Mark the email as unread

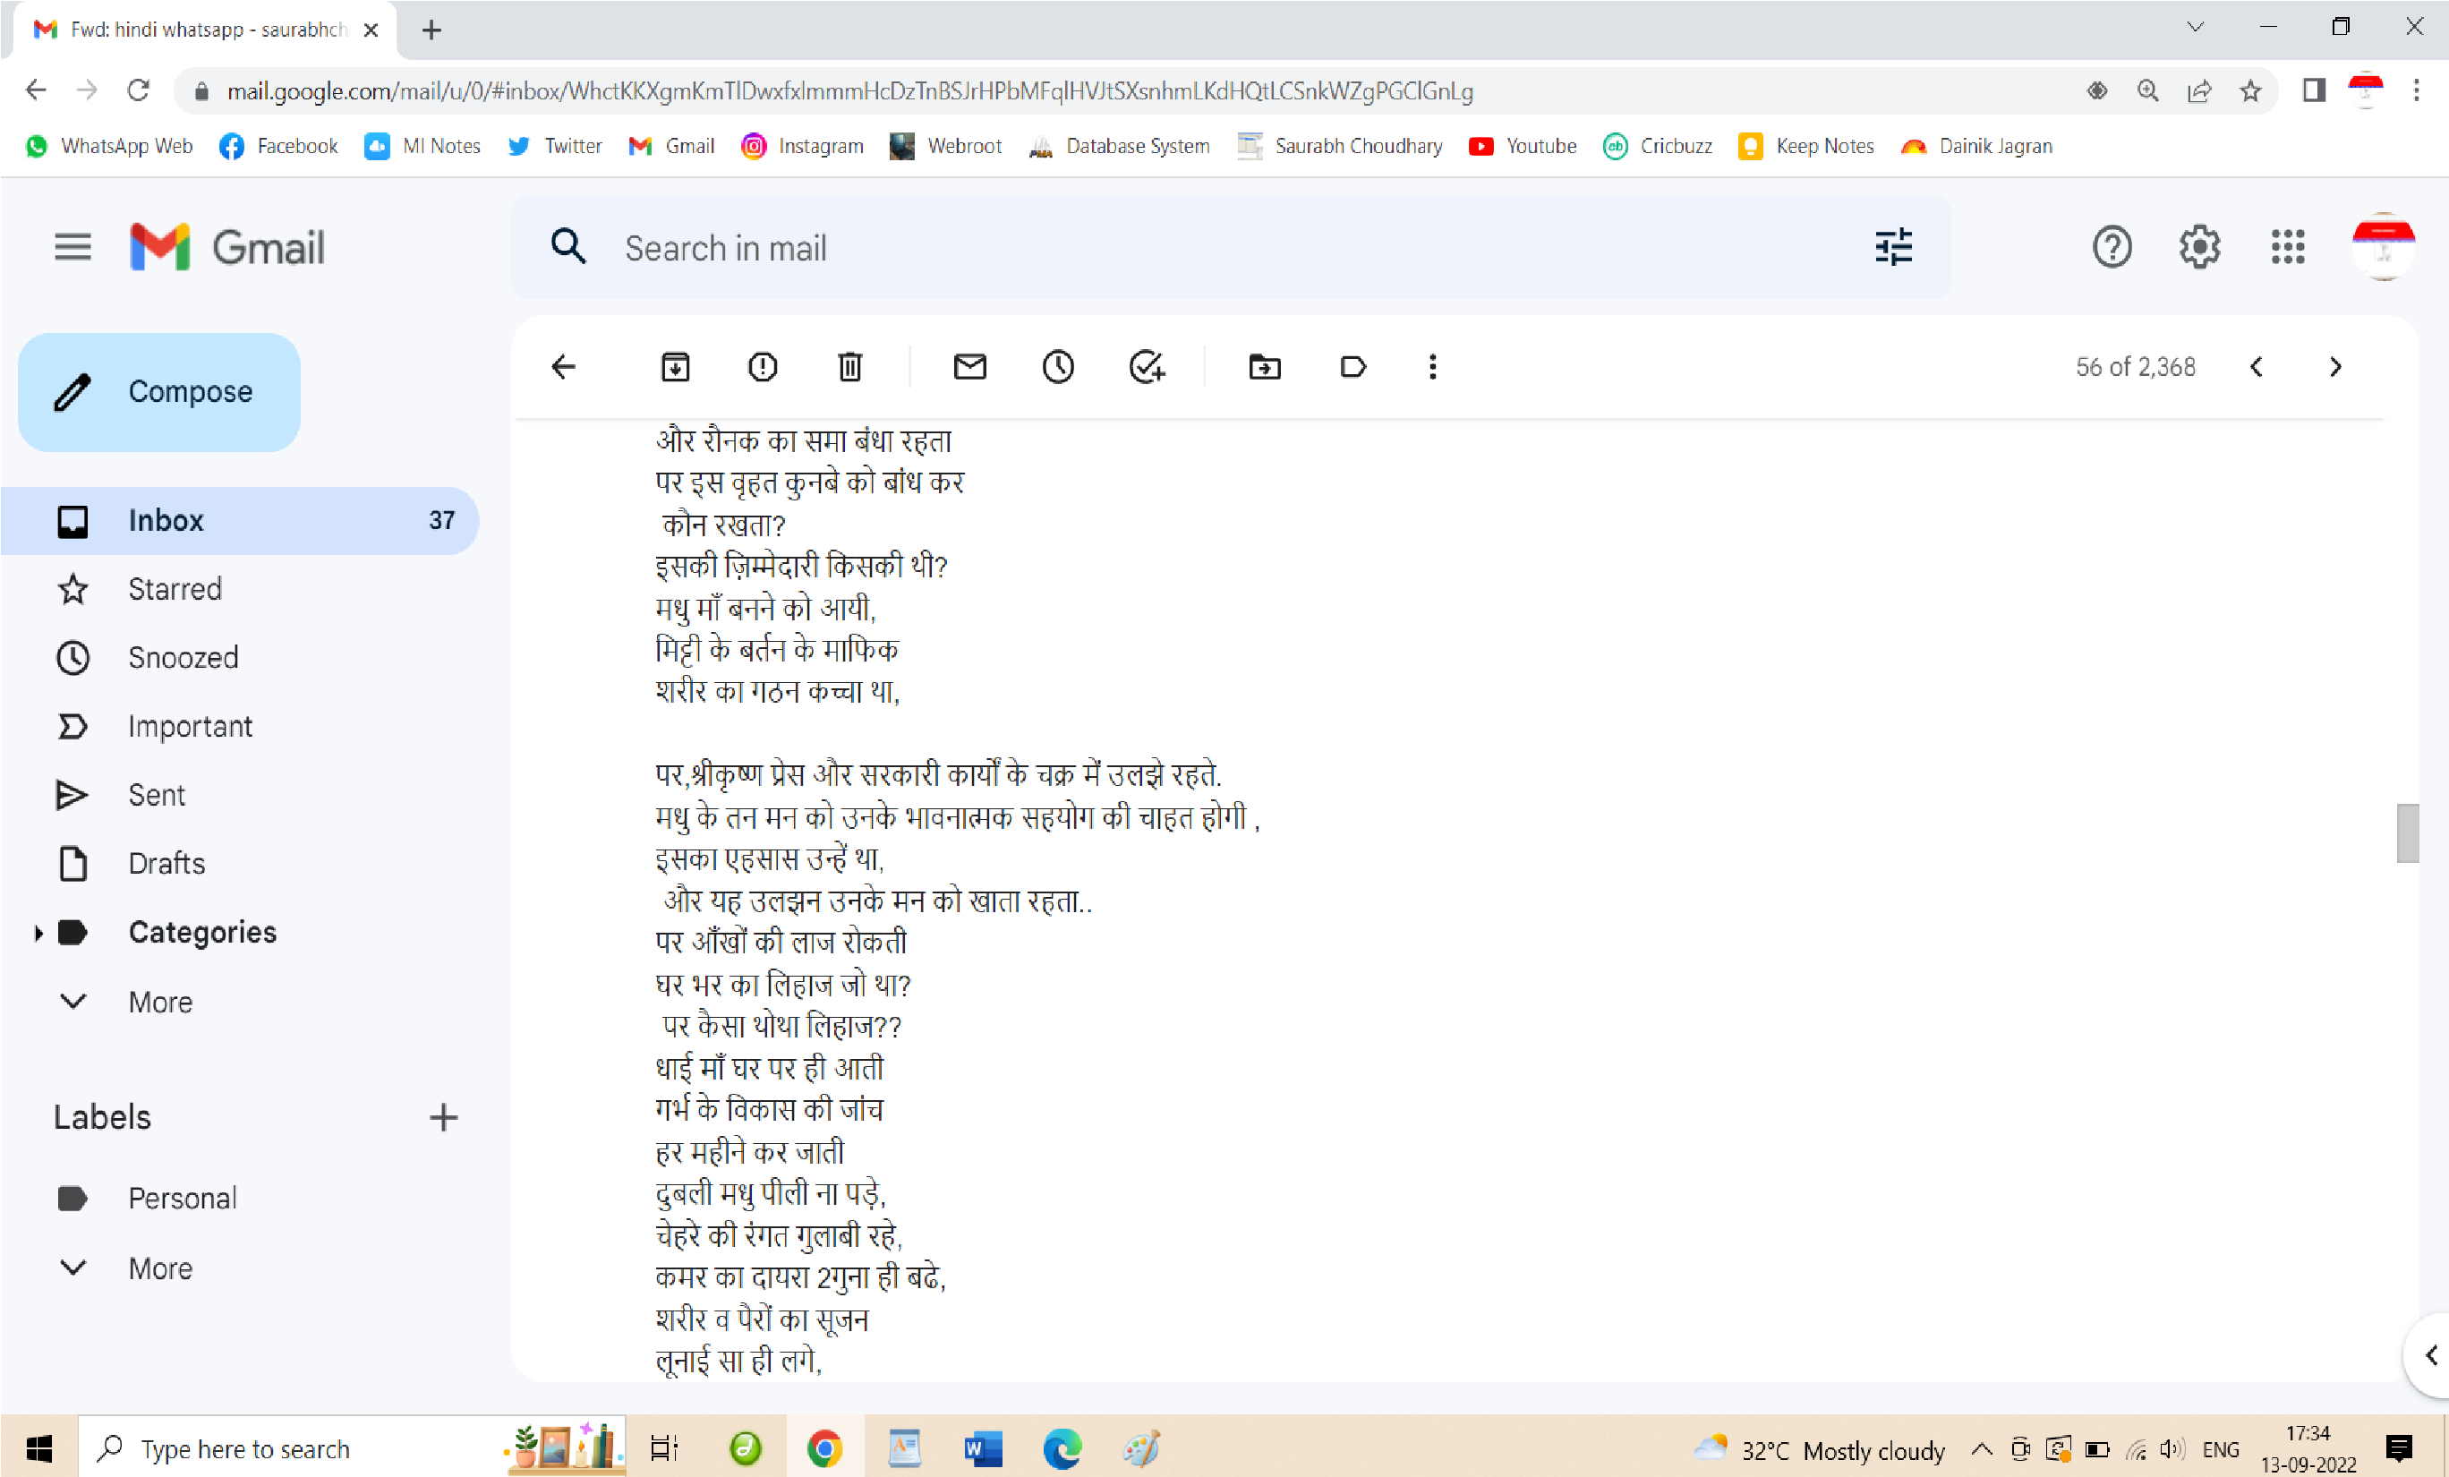[970, 367]
